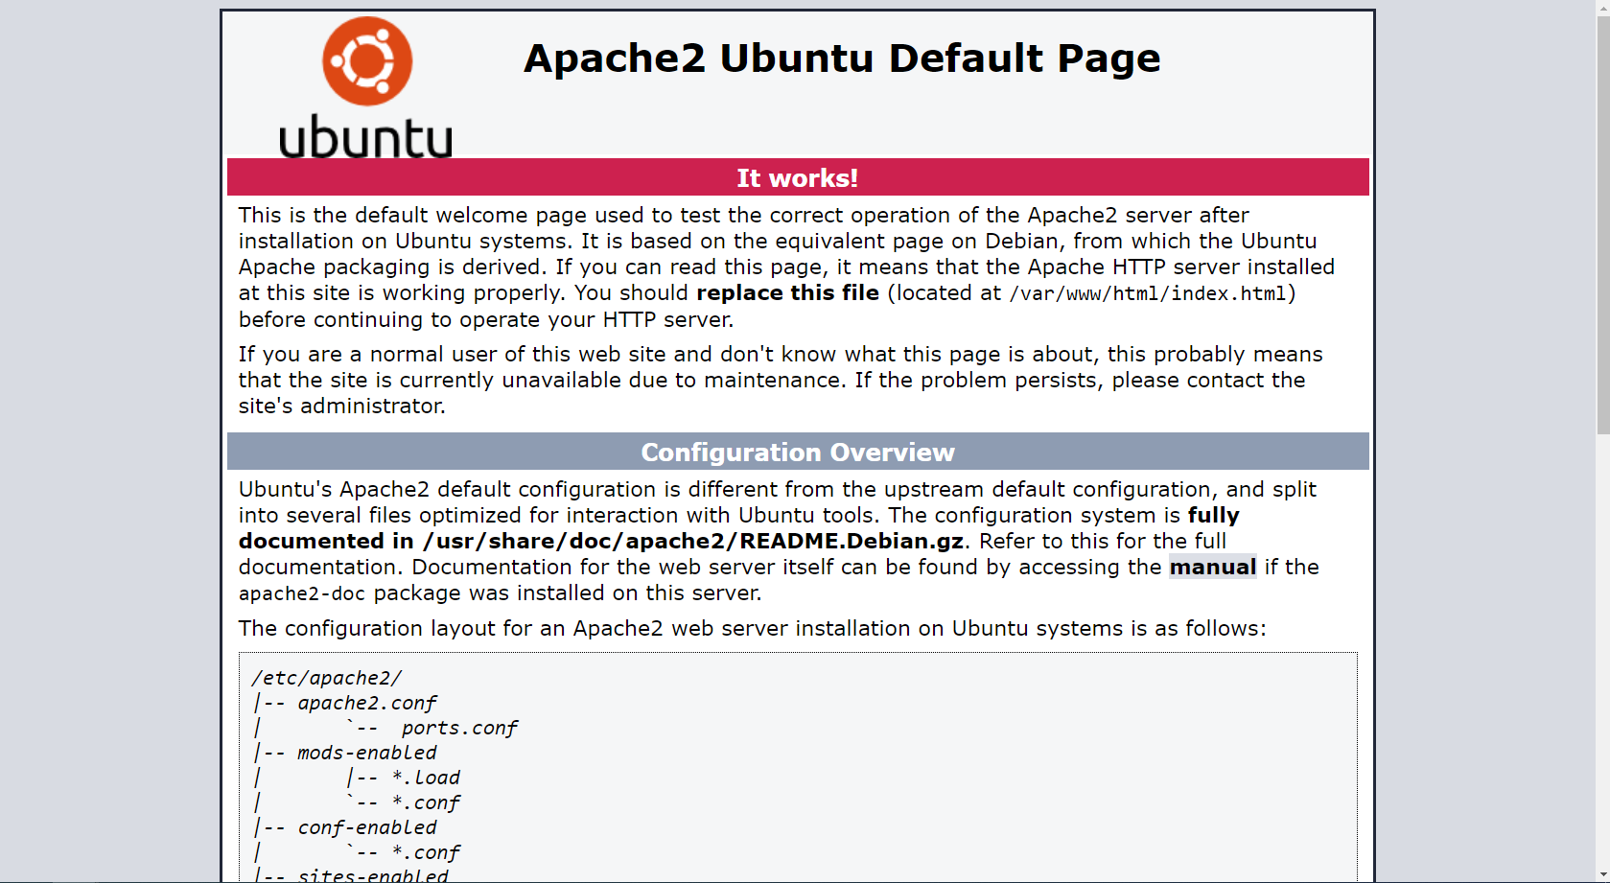The width and height of the screenshot is (1610, 883).
Task: Click the It works! header banner
Action: (x=797, y=177)
